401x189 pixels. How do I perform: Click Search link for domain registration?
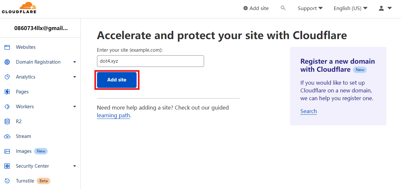(x=309, y=111)
